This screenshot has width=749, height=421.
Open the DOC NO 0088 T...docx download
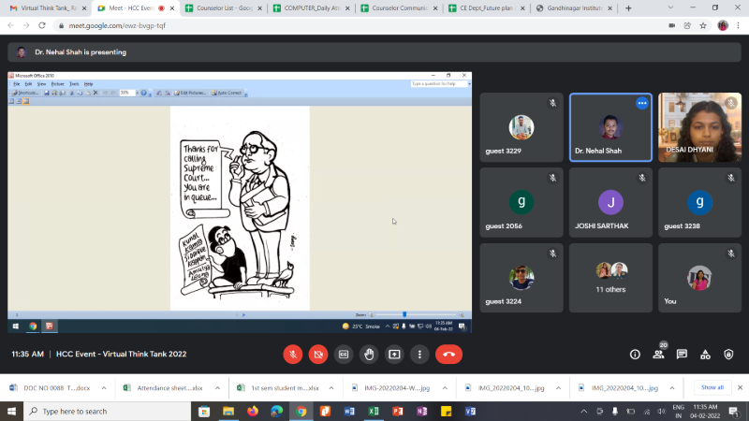point(57,388)
